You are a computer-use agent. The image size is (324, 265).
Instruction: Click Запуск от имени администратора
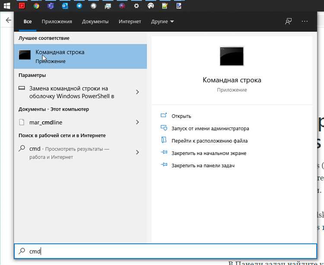[x=210, y=128]
